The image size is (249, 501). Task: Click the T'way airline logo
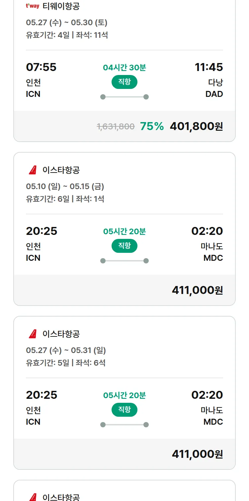33,6
